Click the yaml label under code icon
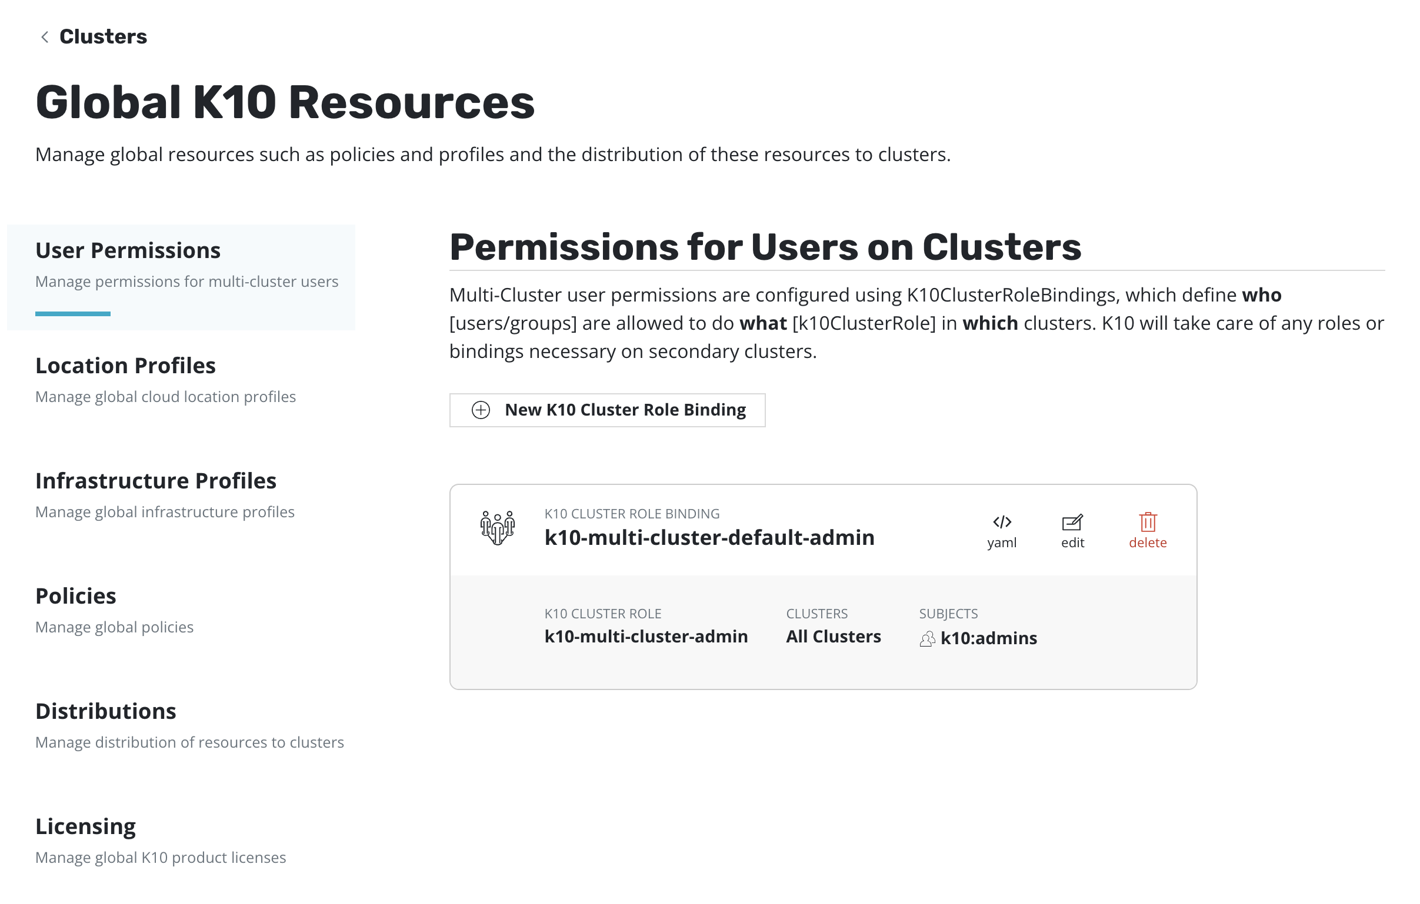Viewport: 1420px width, 904px height. coord(1002,543)
